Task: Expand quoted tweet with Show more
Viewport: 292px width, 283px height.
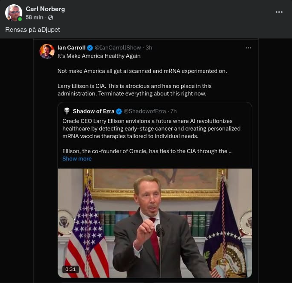Action: coord(77,159)
